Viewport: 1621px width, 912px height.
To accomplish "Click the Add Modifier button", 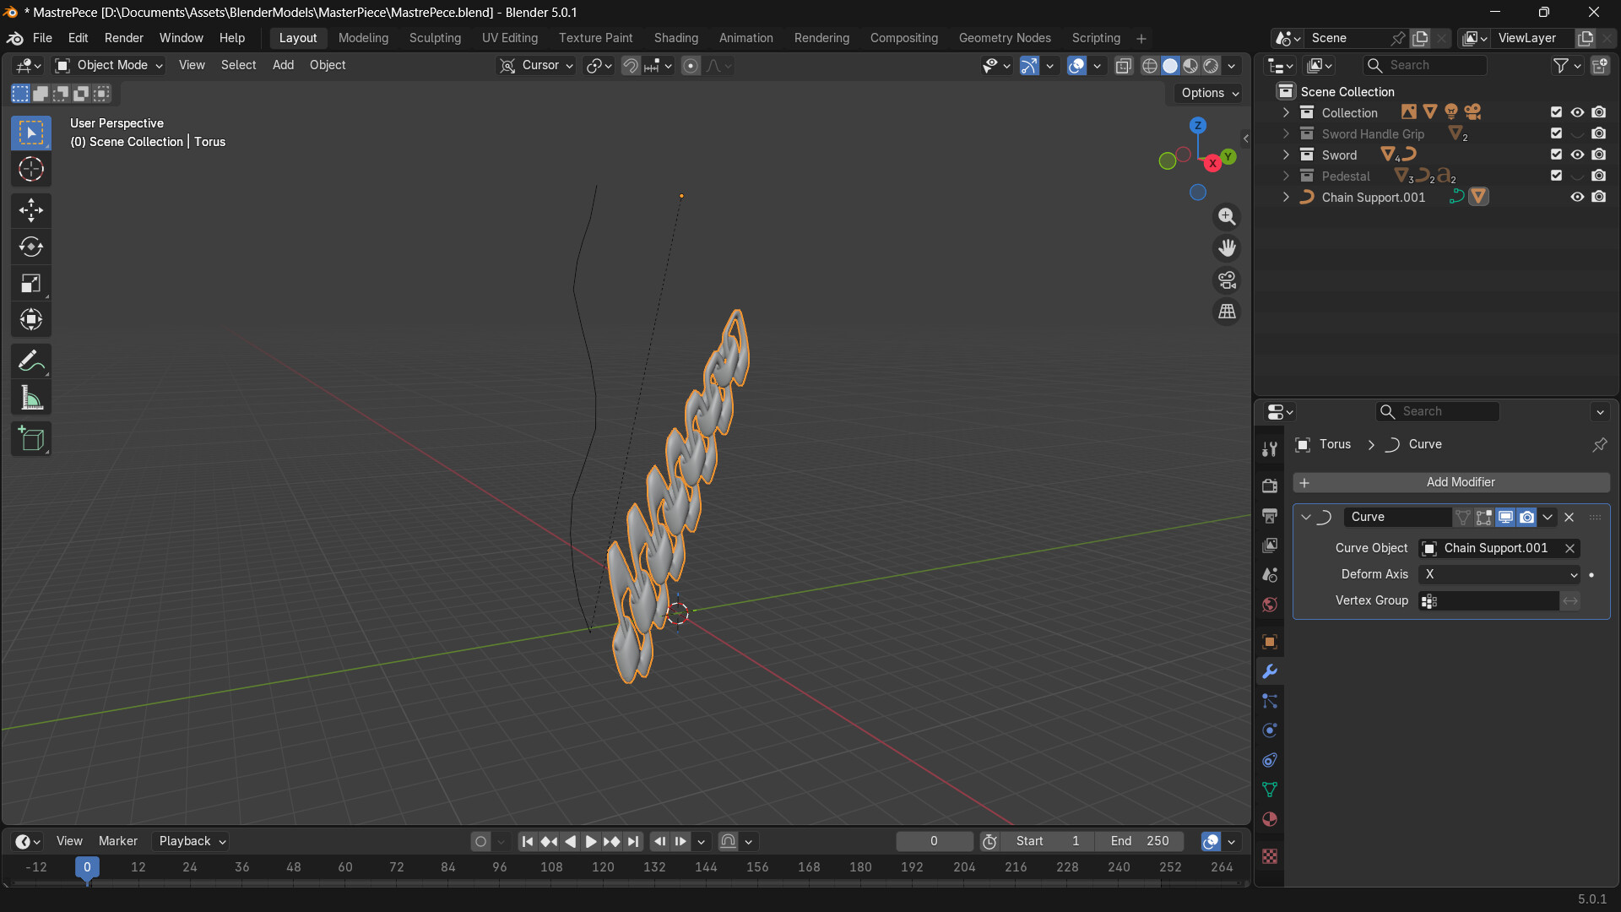I will tap(1451, 482).
